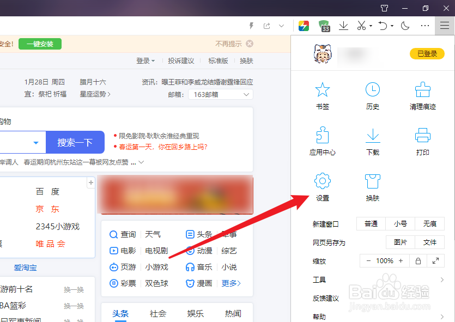Screen dimensions: 455x322
Task: Click the 爱淘宝 link
Action: click(x=25, y=268)
